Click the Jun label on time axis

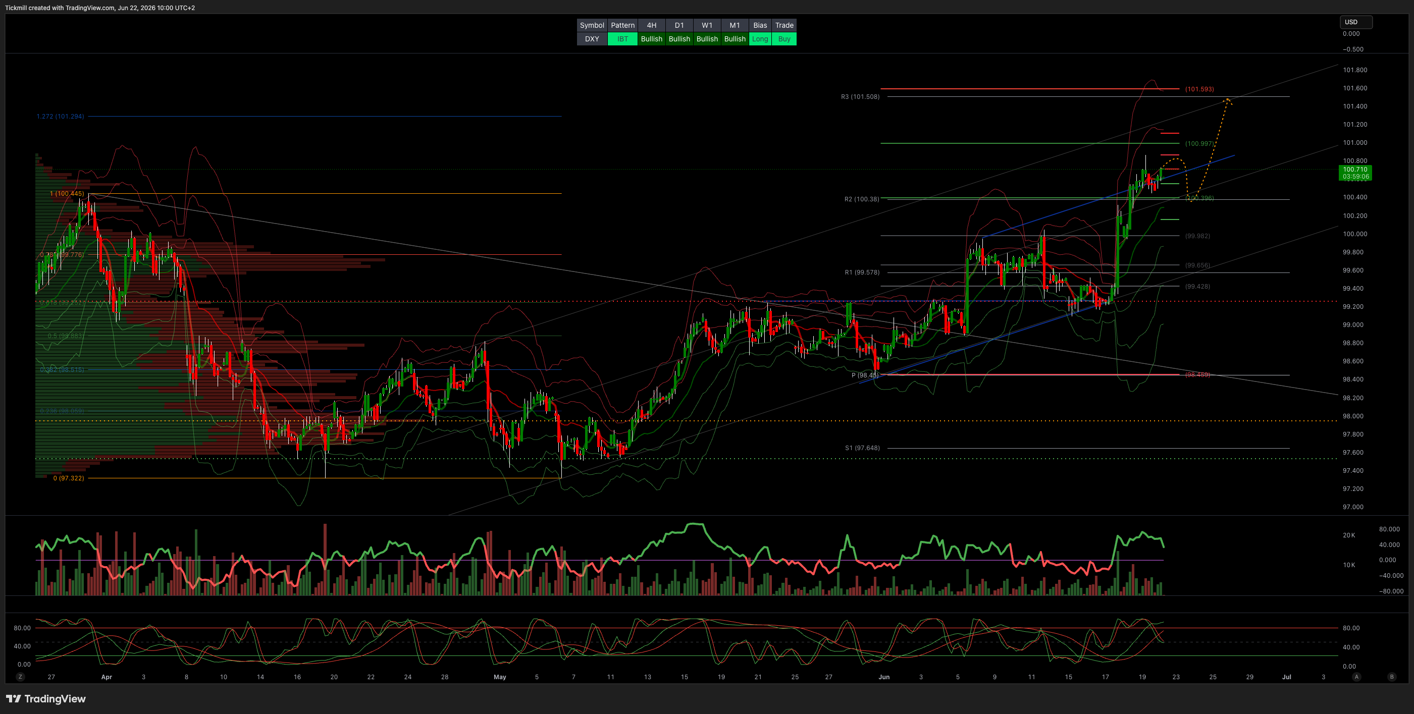pyautogui.click(x=884, y=677)
